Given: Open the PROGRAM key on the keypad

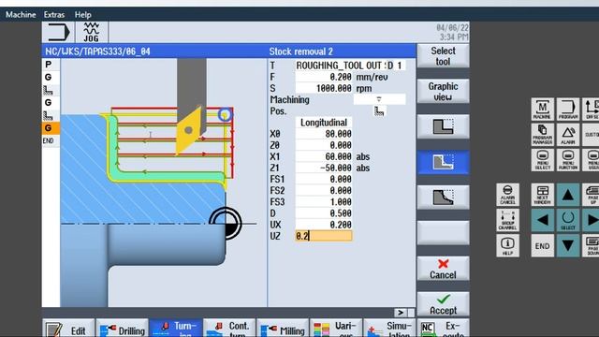Looking at the screenshot, I should click(x=568, y=110).
